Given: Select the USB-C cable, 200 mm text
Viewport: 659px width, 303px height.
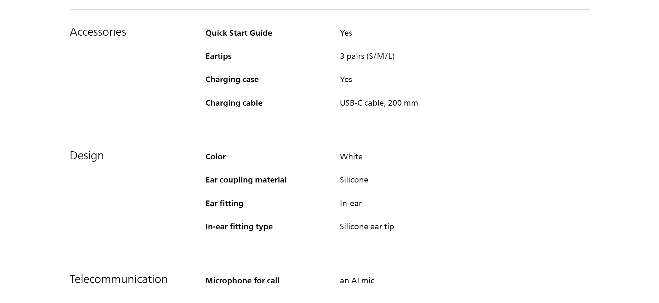Looking at the screenshot, I should point(379,103).
